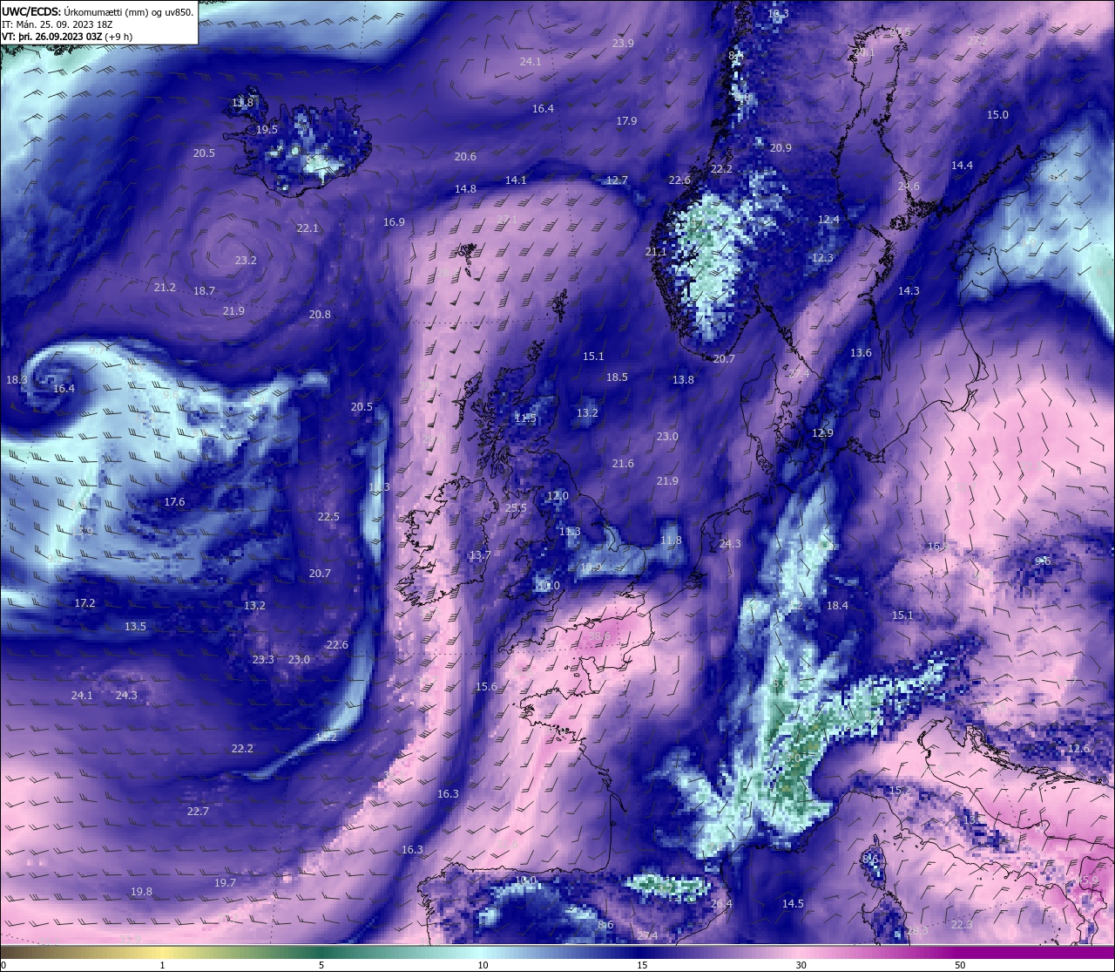Click the map value 19.8
The image size is (1115, 972).
pos(141,892)
